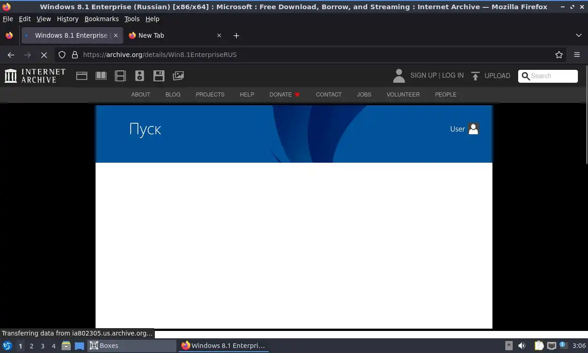588x353 pixels.
Task: Click the pinned Firefox View tab icon
Action: (x=9, y=35)
